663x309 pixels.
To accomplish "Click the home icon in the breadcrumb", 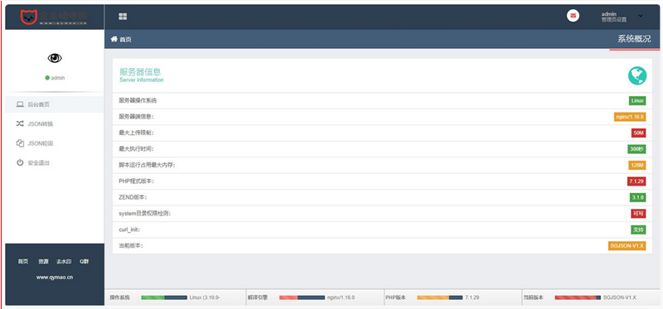I will pos(114,39).
